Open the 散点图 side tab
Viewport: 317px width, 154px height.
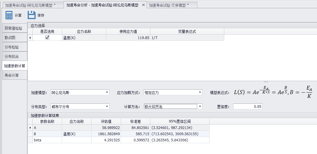[x=14, y=38]
